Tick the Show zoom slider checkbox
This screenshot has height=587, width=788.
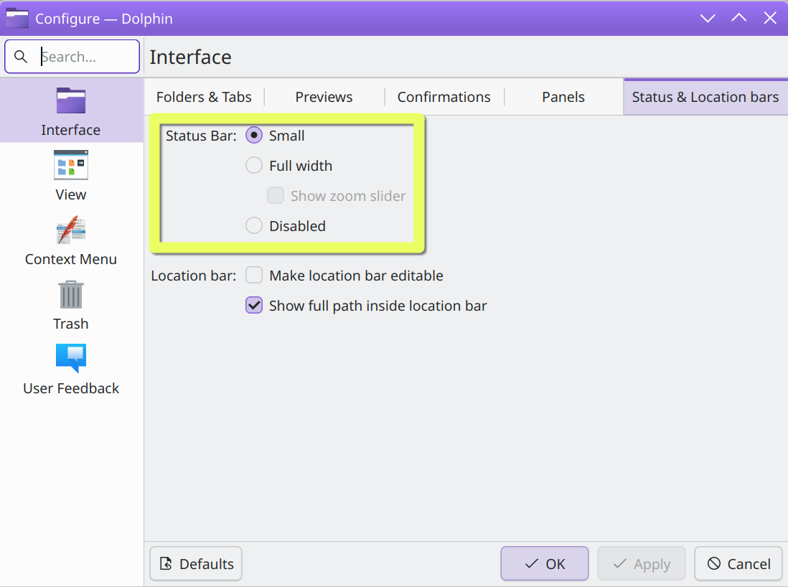pos(336,195)
